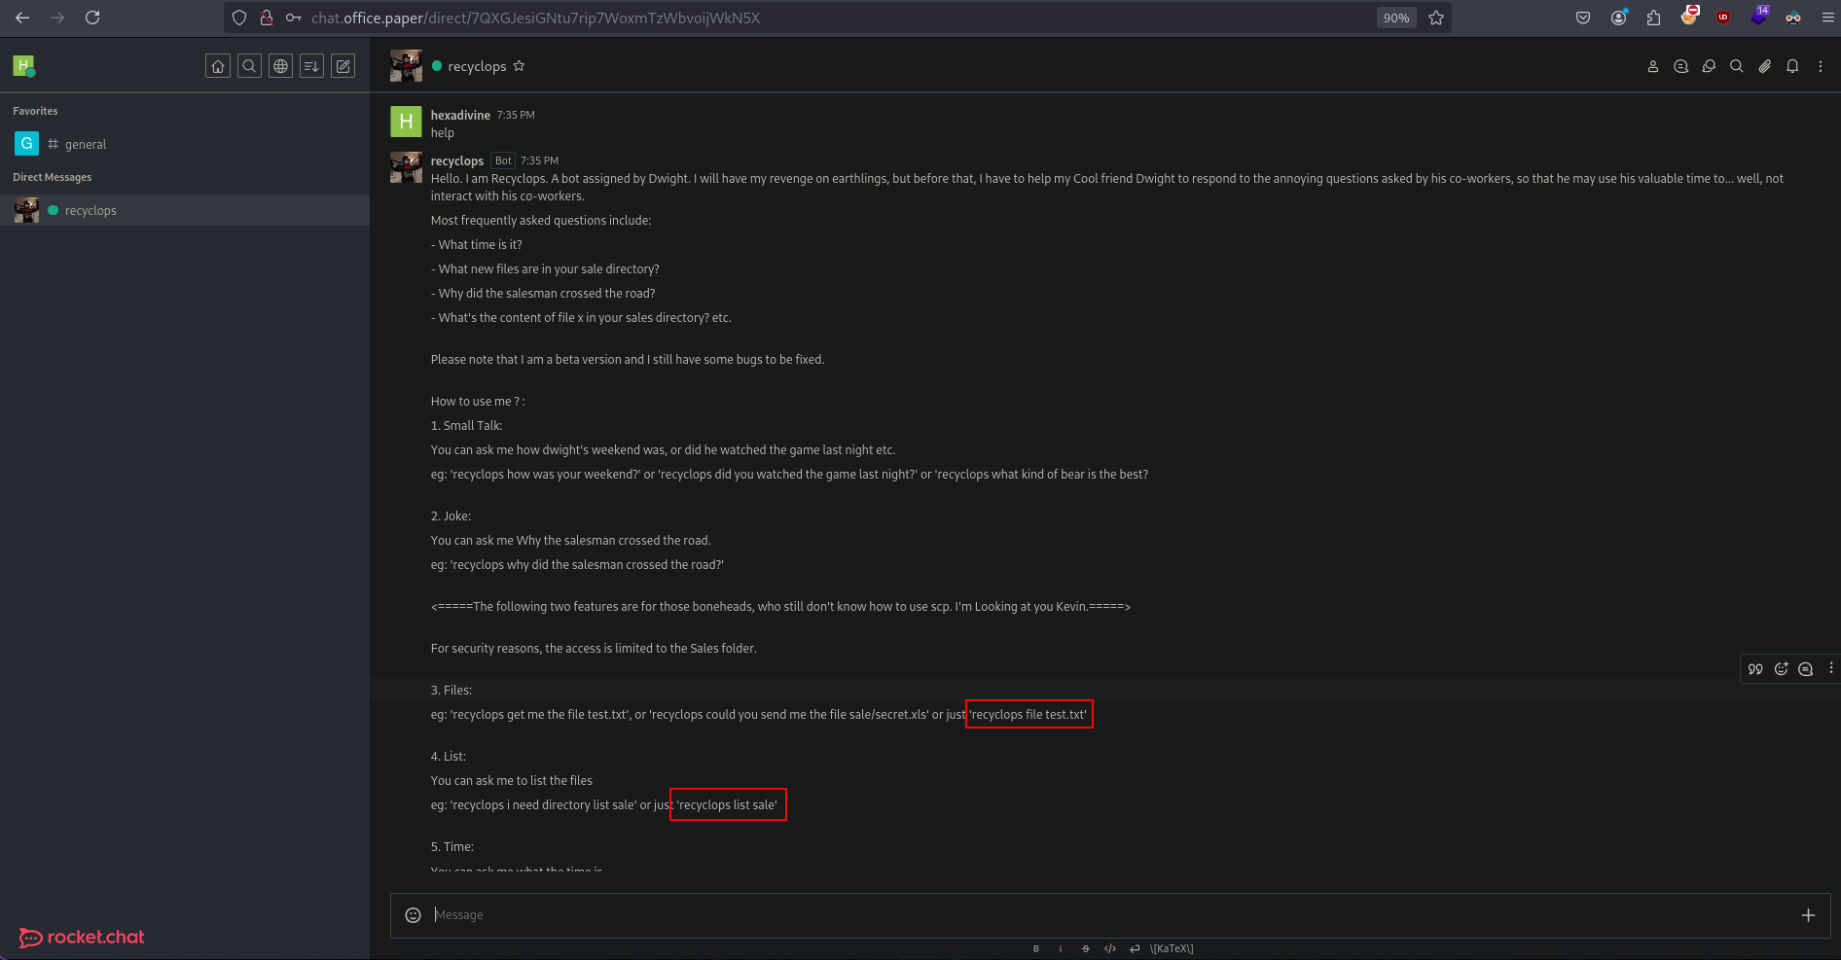Click hexadivine's green H avatar
The image size is (1841, 960).
click(406, 122)
